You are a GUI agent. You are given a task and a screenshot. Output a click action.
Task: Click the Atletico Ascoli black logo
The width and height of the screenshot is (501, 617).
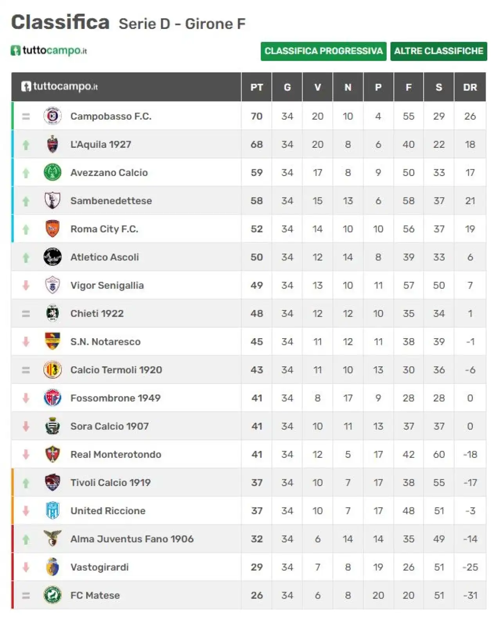click(x=52, y=257)
